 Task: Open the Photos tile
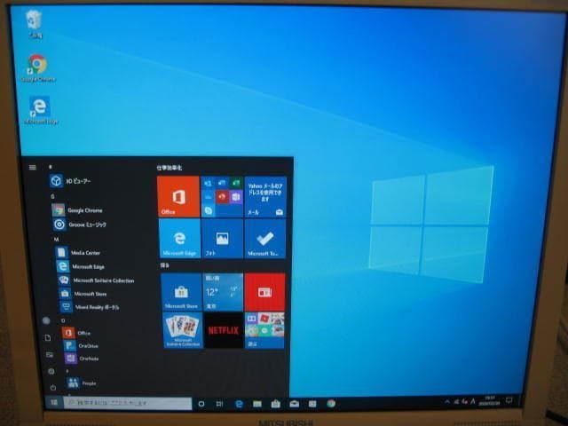point(223,239)
